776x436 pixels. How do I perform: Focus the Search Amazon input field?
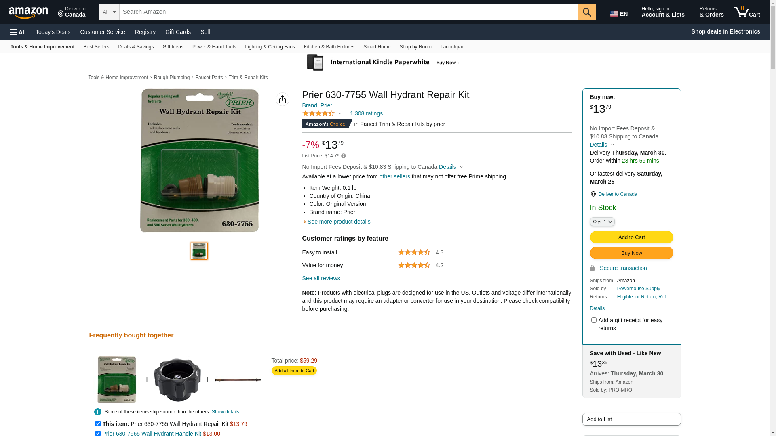click(x=348, y=12)
